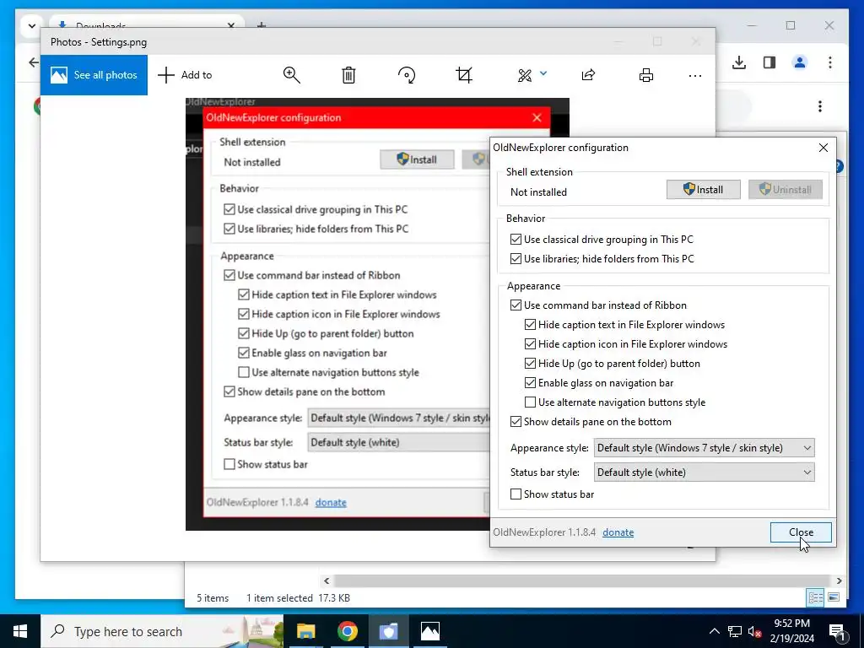Print the photo using the printer icon
Image resolution: width=864 pixels, height=648 pixels.
[x=645, y=75]
